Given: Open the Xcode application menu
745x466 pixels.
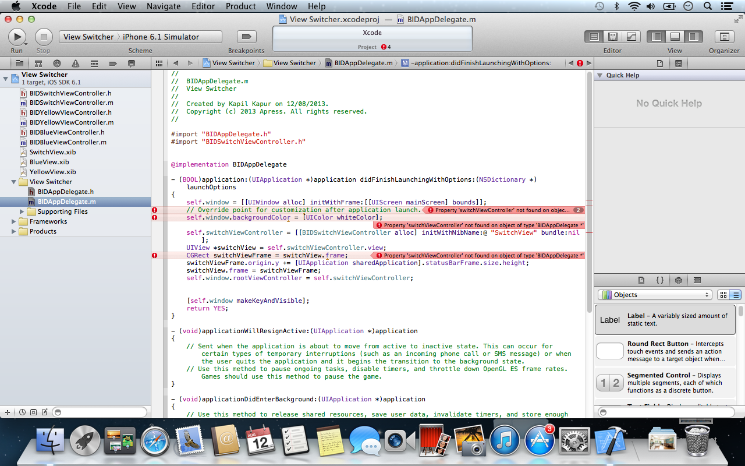Looking at the screenshot, I should tap(44, 6).
